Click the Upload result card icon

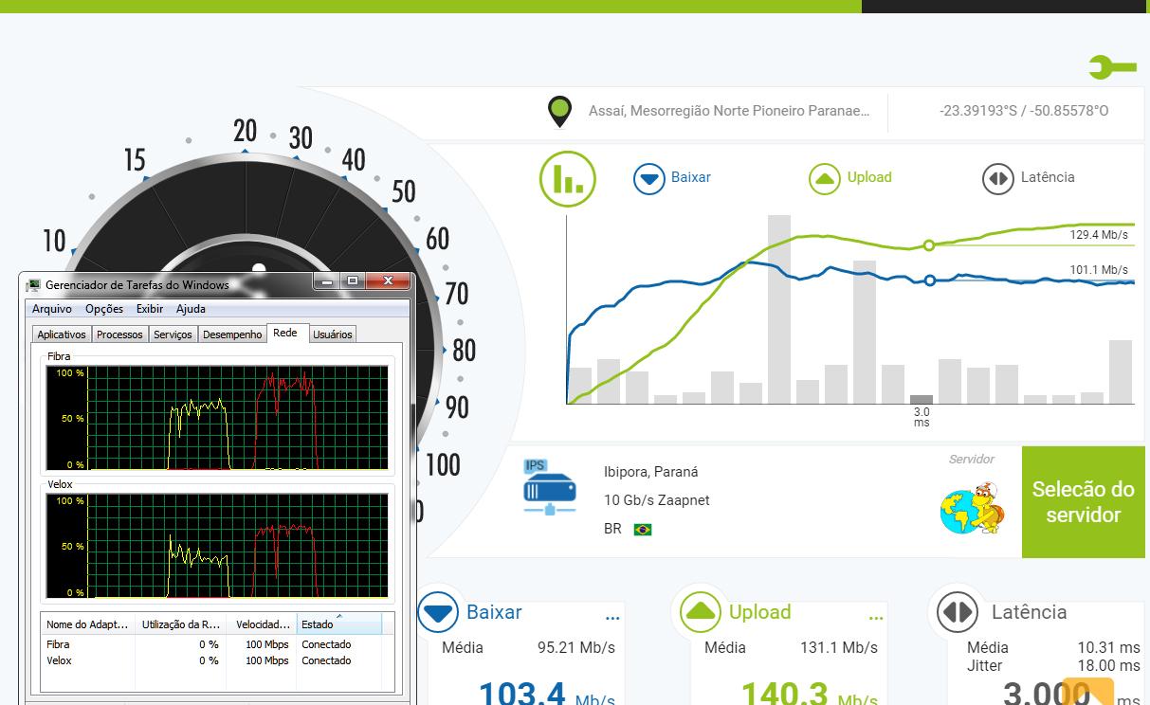tap(701, 612)
